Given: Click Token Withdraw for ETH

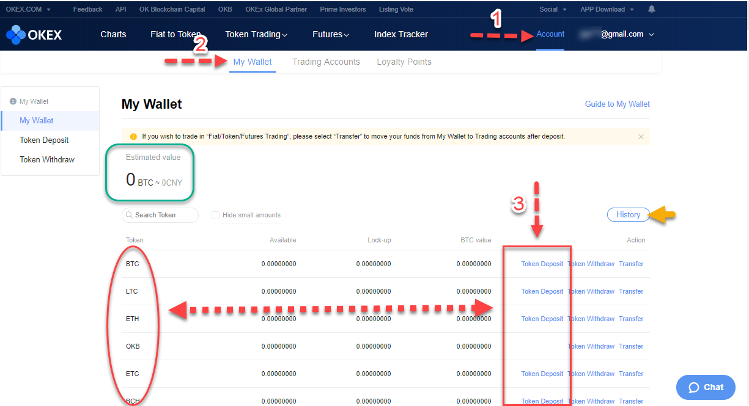Looking at the screenshot, I should pos(591,319).
